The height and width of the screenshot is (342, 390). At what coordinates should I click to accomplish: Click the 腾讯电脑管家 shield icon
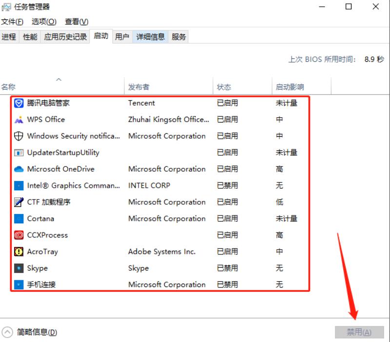19,103
